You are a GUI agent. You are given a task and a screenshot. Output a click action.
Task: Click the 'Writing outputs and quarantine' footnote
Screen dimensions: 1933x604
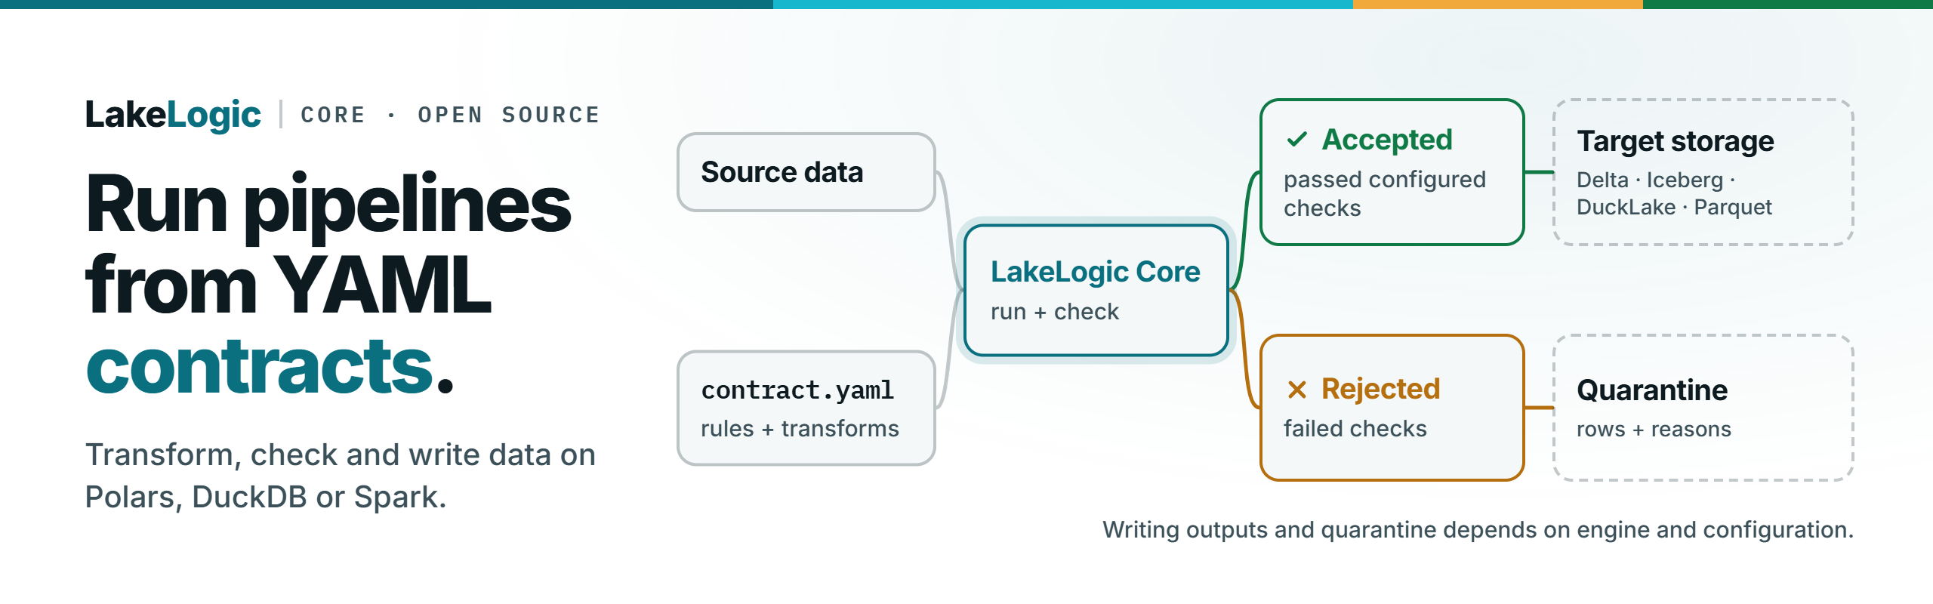tap(1478, 530)
